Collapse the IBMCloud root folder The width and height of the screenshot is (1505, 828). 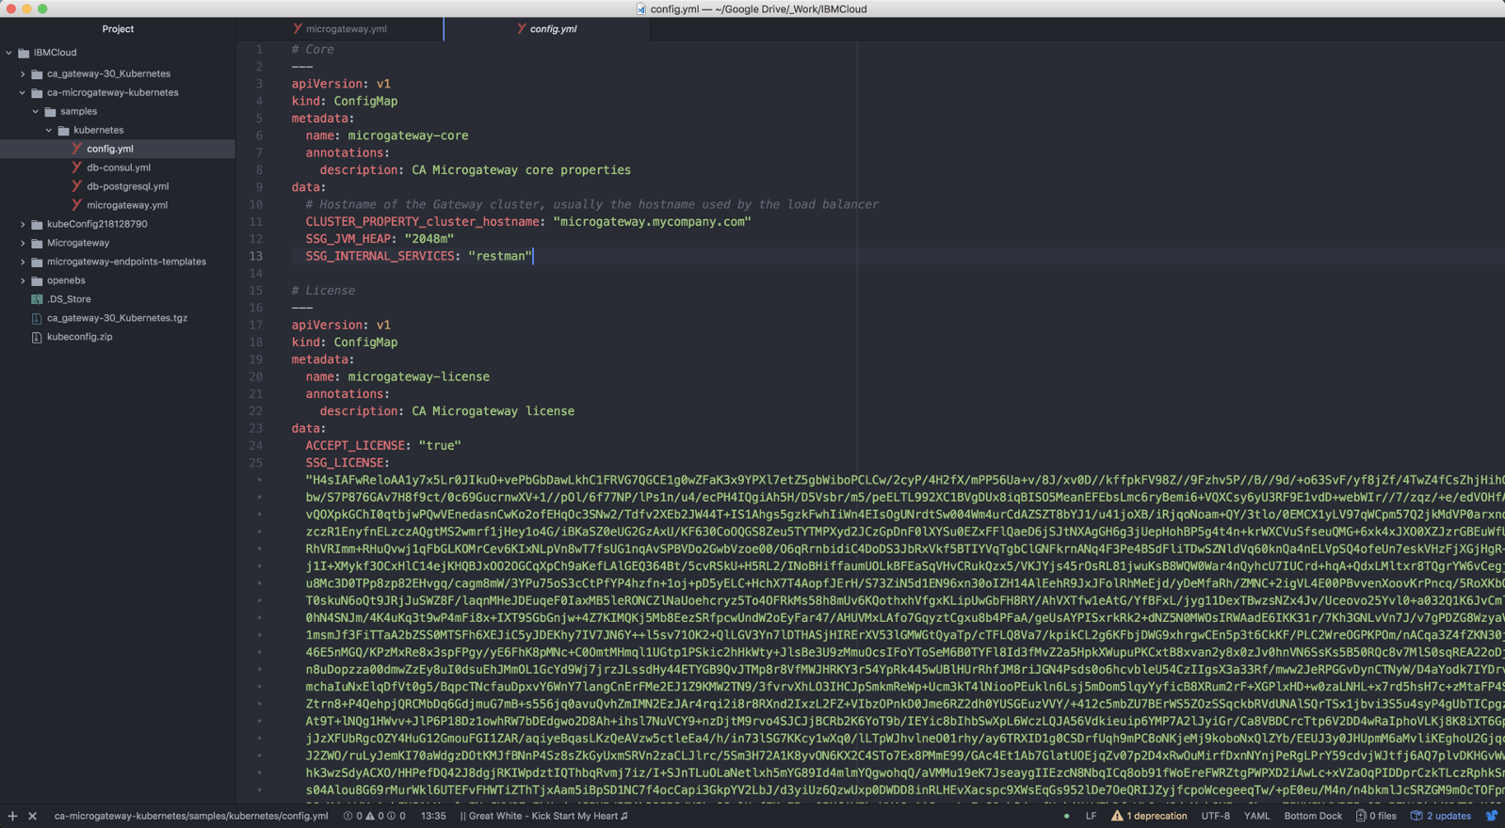click(9, 53)
